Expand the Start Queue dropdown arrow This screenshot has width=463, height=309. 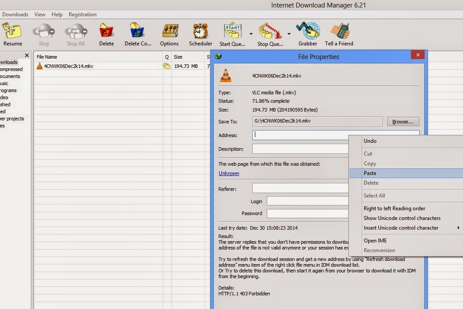pyautogui.click(x=251, y=34)
